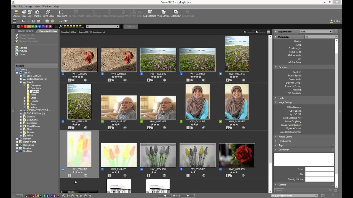
Task: Switch to the Favorite Folders tab
Action: tap(48, 31)
